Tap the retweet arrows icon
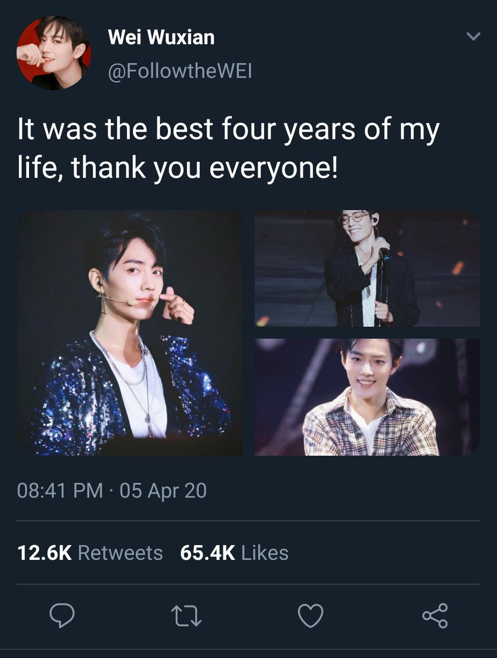 186,616
